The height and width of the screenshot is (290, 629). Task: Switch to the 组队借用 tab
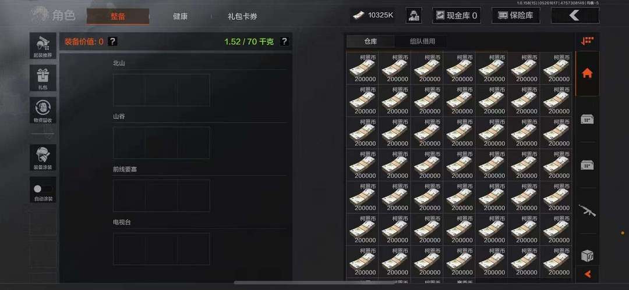pyautogui.click(x=422, y=41)
